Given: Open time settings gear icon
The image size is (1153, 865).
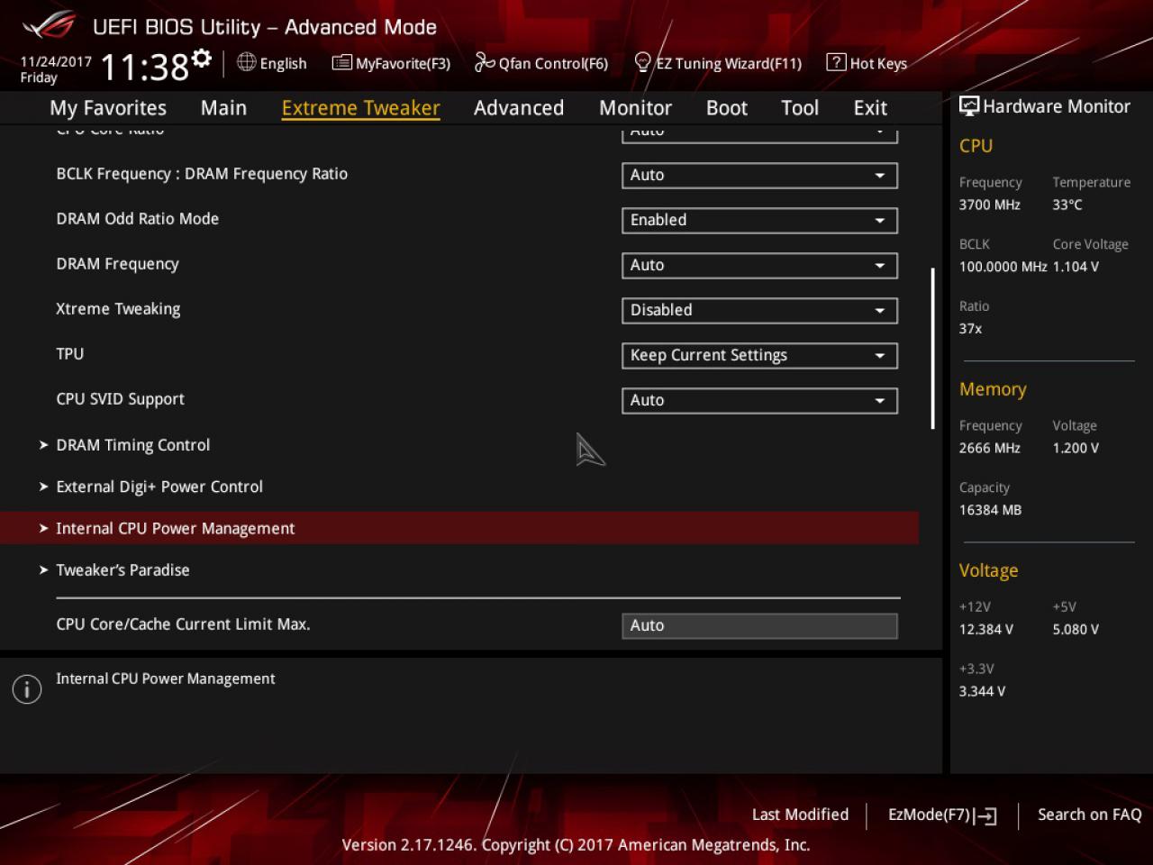Looking at the screenshot, I should point(202,59).
